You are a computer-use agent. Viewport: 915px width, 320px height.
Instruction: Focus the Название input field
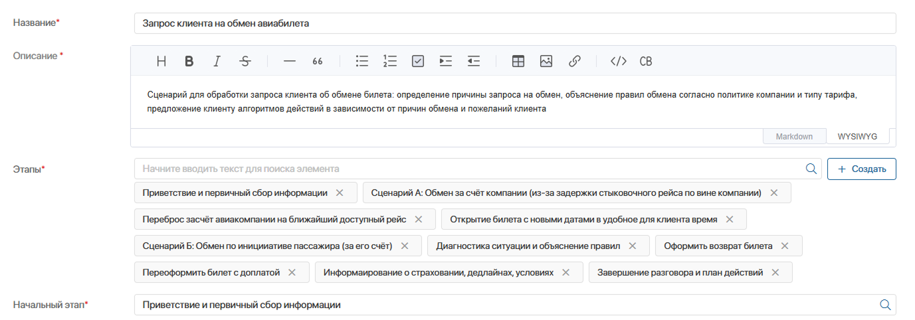[x=515, y=23]
